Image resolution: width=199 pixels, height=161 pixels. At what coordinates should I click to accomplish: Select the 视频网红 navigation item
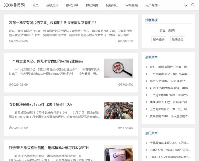[112, 5]
